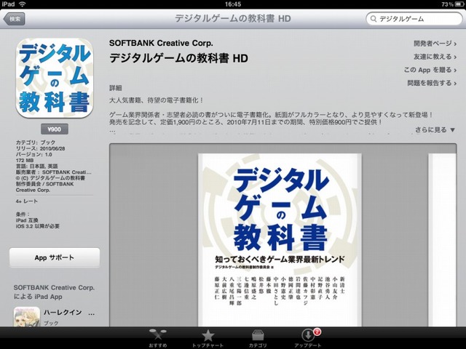The image size is (466, 349).
Task: Click the デジタルゲームの教科書 HD app title
Action: [178, 58]
